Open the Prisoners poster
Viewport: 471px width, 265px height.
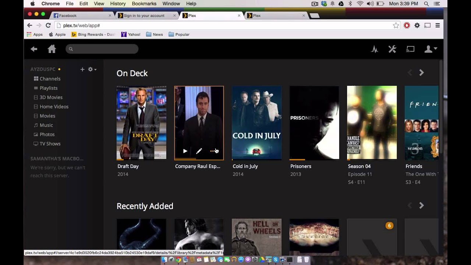[314, 123]
